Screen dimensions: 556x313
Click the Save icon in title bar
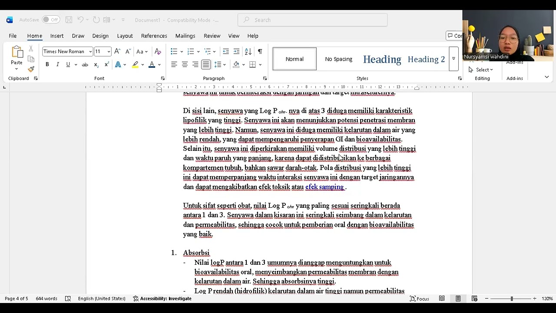click(x=69, y=20)
